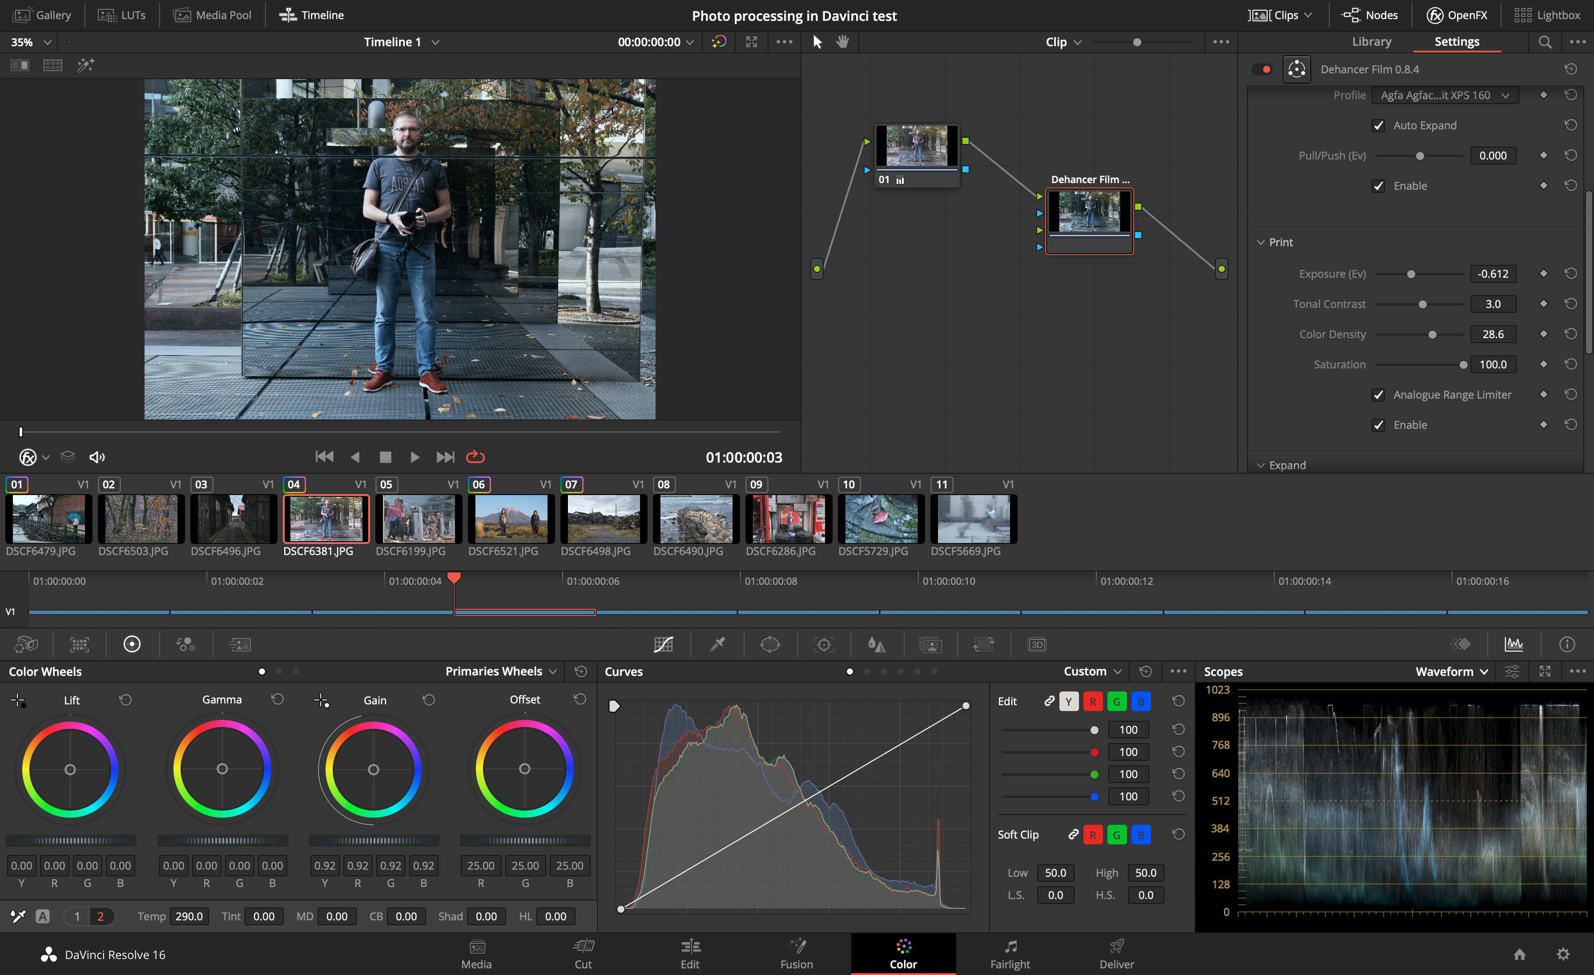This screenshot has width=1594, height=975.
Task: Toggle playback loop button
Action: coord(475,457)
